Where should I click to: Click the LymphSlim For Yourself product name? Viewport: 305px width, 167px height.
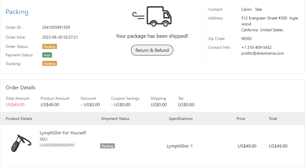(63, 133)
